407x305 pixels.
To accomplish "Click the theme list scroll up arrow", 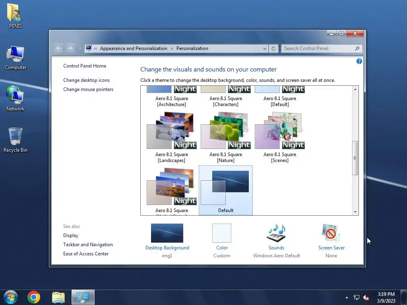I will click(x=355, y=89).
